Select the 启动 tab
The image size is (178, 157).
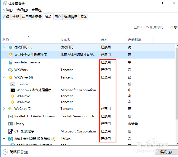coord(48,16)
